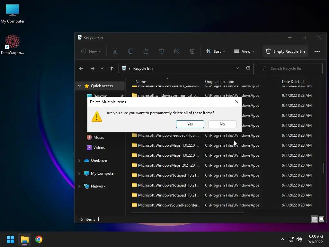This screenshot has height=247, width=329.
Task: Click the Cut scissors icon
Action: (x=115, y=51)
